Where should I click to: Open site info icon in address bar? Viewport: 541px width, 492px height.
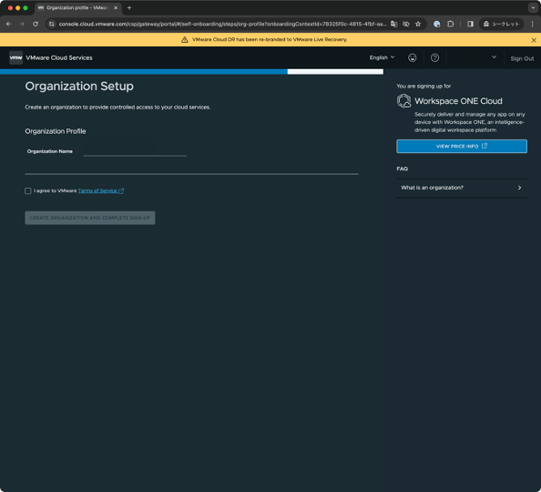point(52,24)
